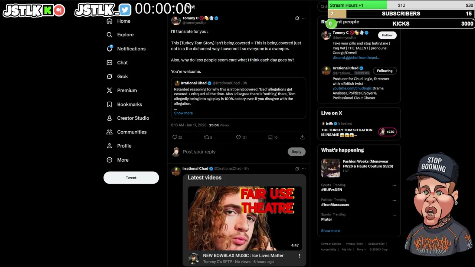475x267 pixels.
Task: Three-dot menu on Irrational Chad's reply
Action: point(304,168)
